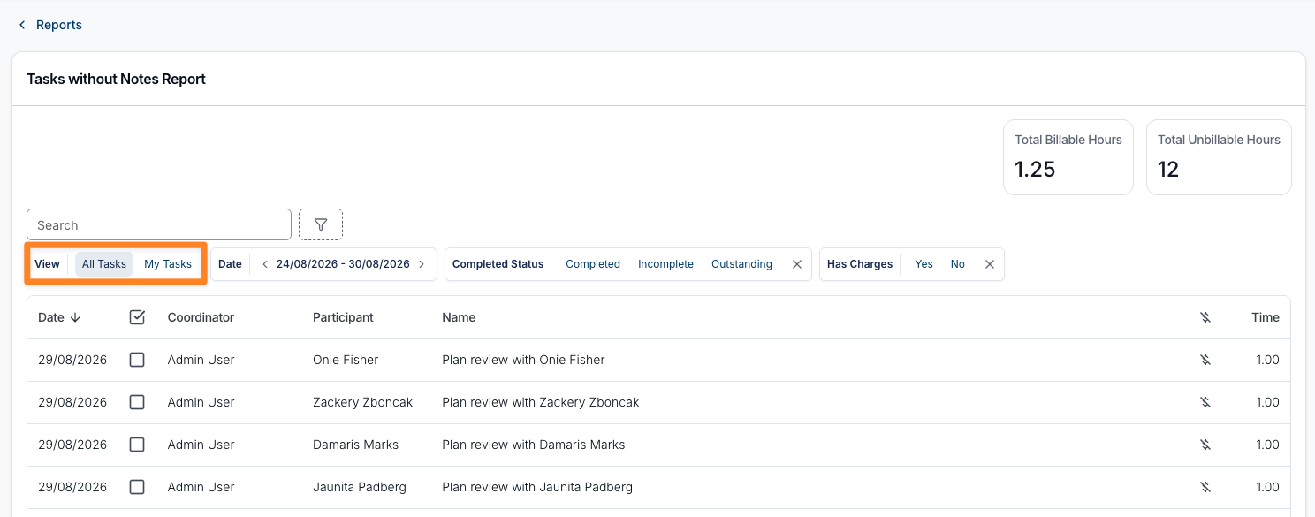This screenshot has width=1315, height=517.
Task: Click the back chevron beside Reports
Action: point(22,25)
